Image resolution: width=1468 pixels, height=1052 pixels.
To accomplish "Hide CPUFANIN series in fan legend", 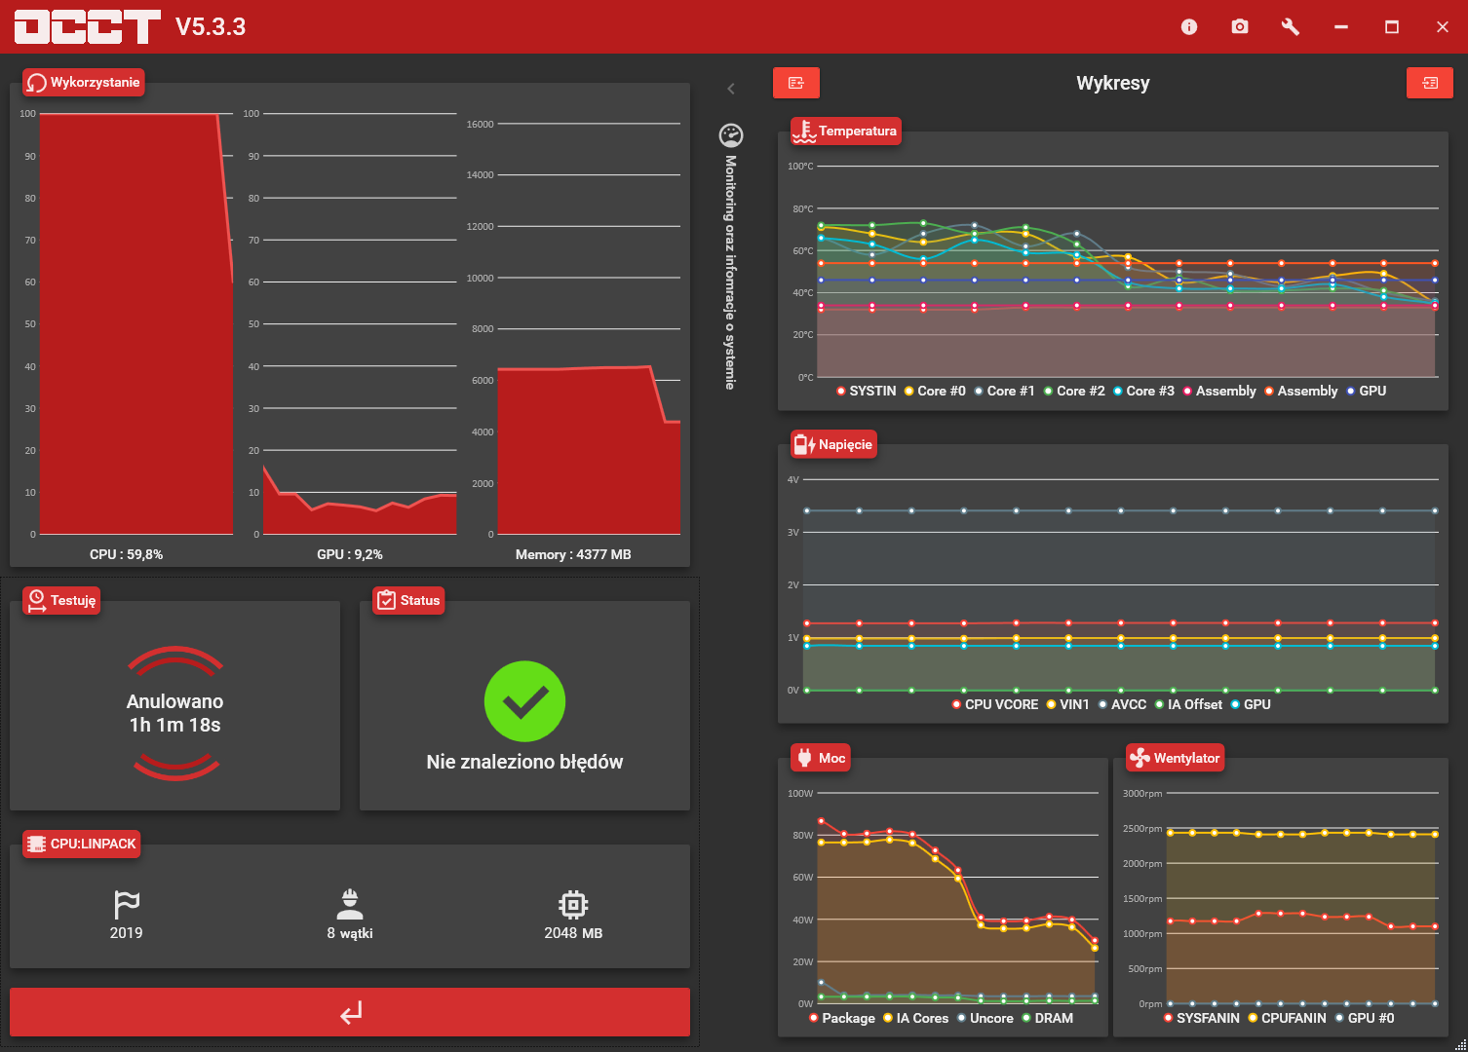I will 1287,1018.
